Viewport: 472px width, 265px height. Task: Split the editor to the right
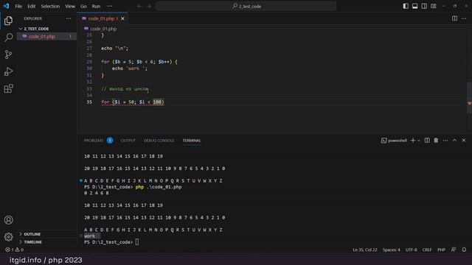454,18
